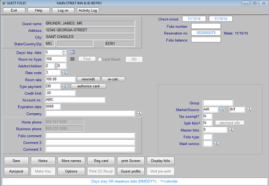Click the Print CC Recpt button
Screen dimensions: 269x186
point(101,171)
